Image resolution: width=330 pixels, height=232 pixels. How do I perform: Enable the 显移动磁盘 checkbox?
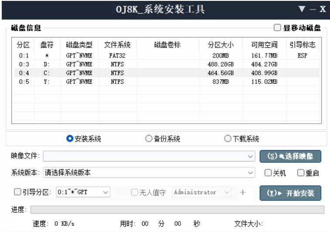(x=277, y=27)
